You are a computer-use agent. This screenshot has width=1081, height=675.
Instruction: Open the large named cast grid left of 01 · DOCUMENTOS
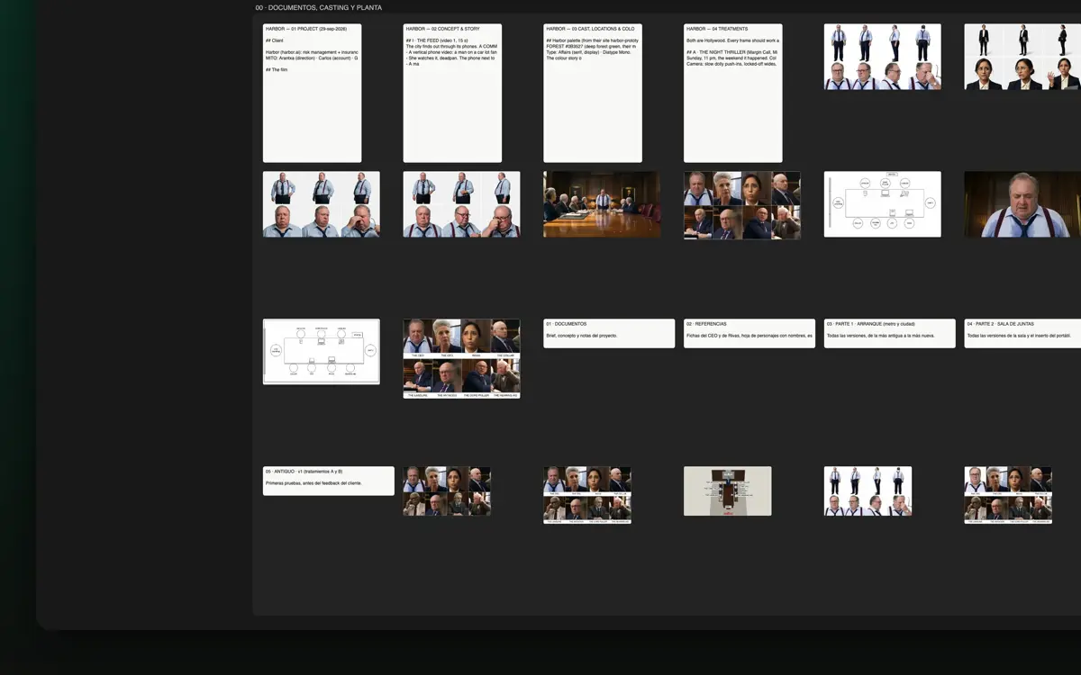click(x=461, y=359)
